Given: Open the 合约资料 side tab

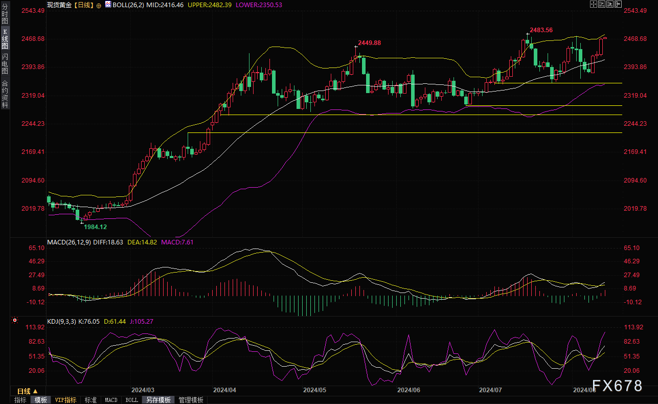Looking at the screenshot, I should click(x=5, y=94).
